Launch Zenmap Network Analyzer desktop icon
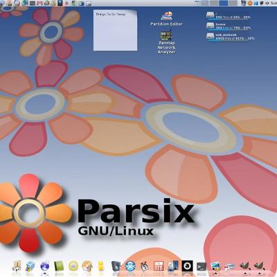 click(x=166, y=42)
